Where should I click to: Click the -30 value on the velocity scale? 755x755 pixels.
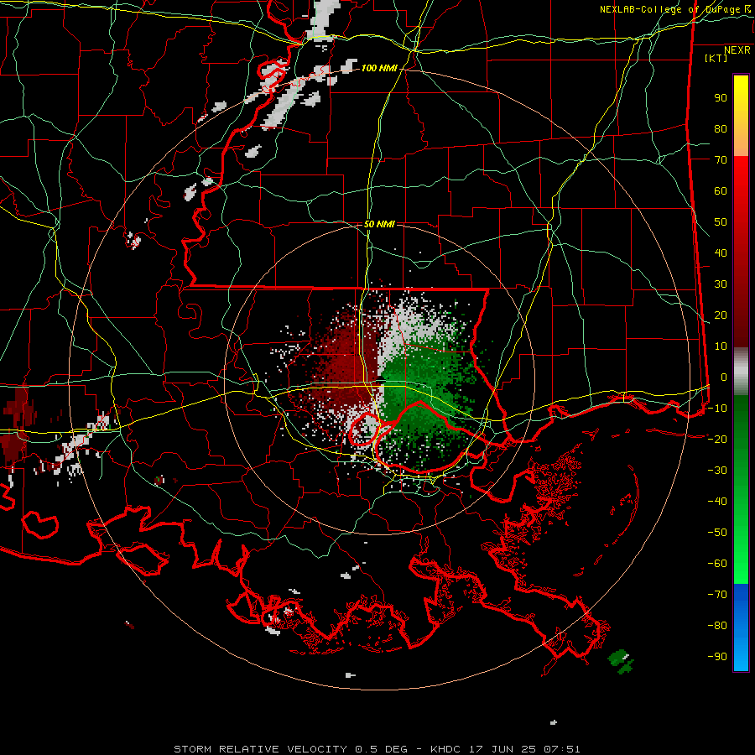click(717, 471)
